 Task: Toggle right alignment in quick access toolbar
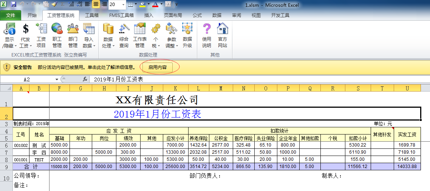pos(104,5)
